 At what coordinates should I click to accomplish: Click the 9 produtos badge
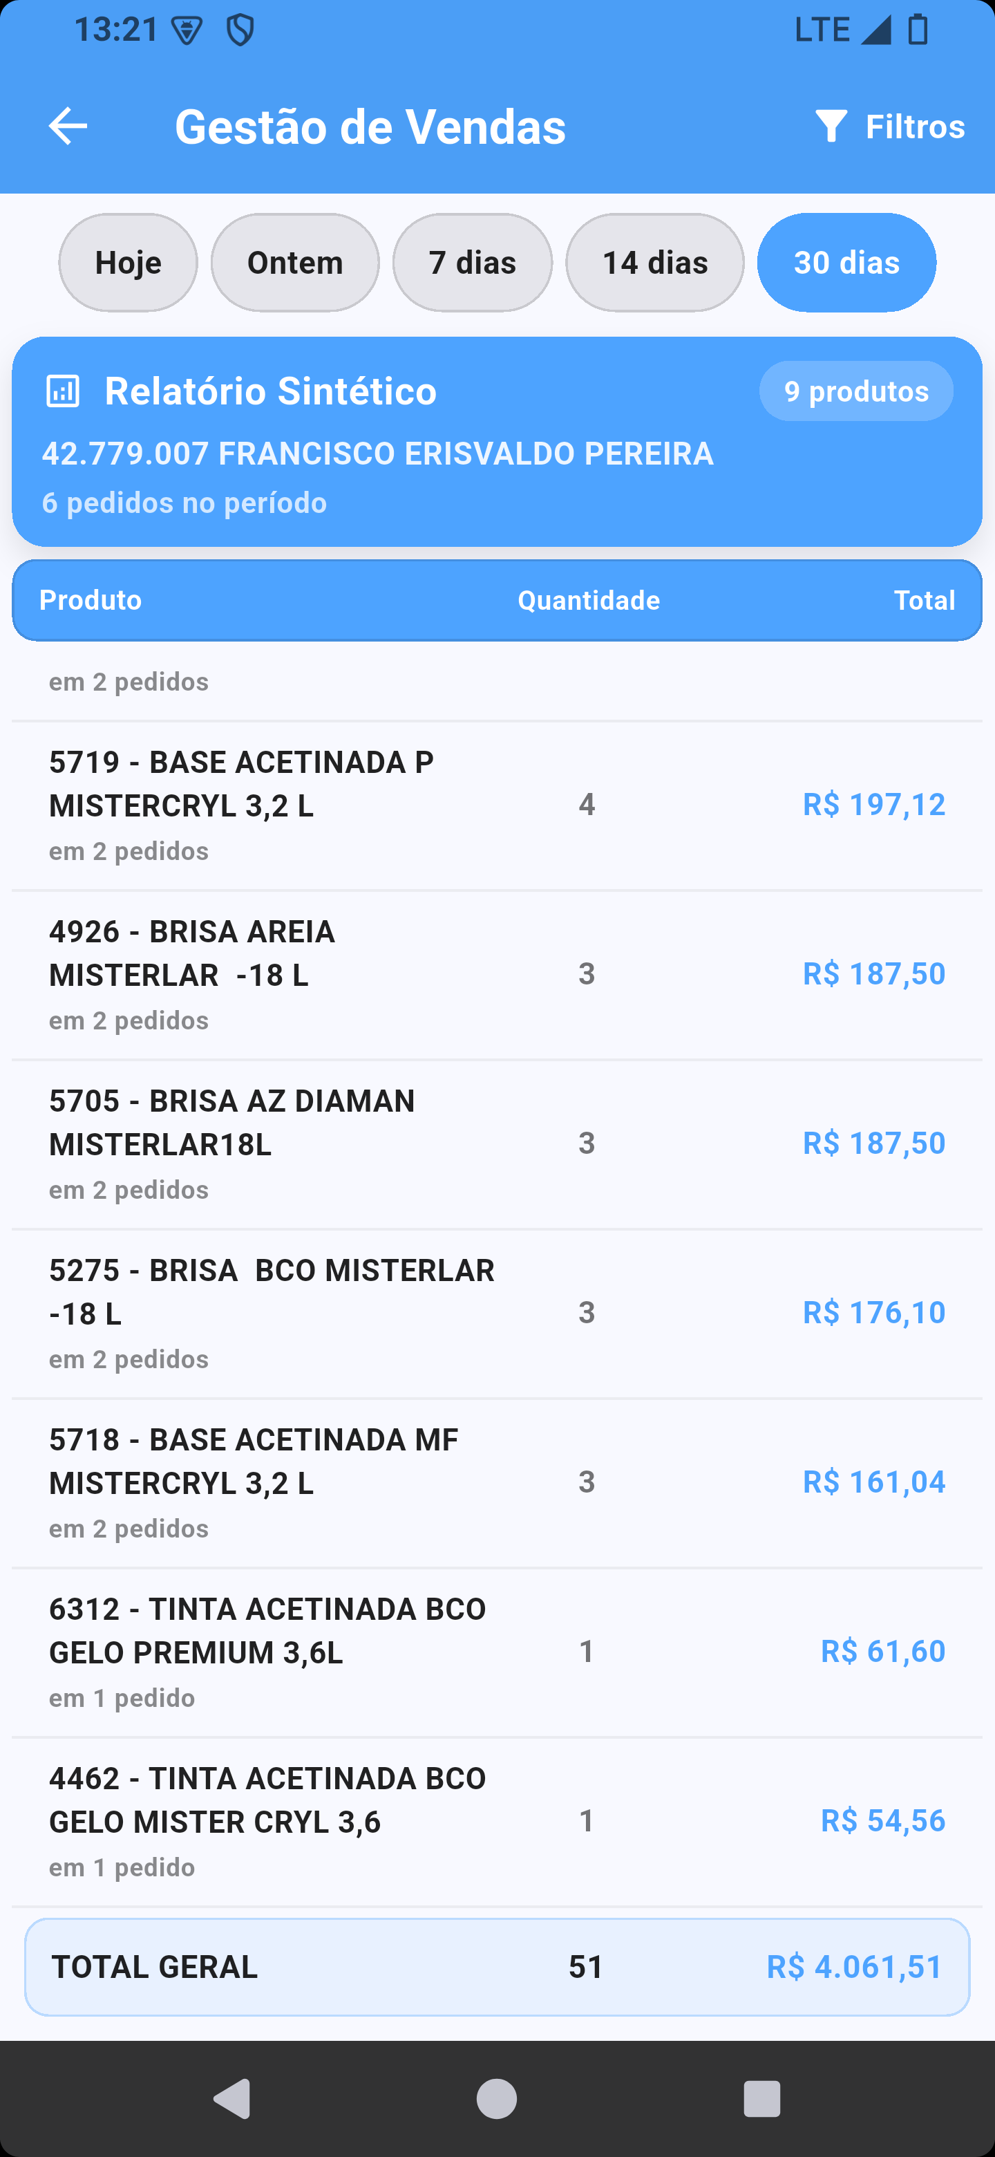856,391
